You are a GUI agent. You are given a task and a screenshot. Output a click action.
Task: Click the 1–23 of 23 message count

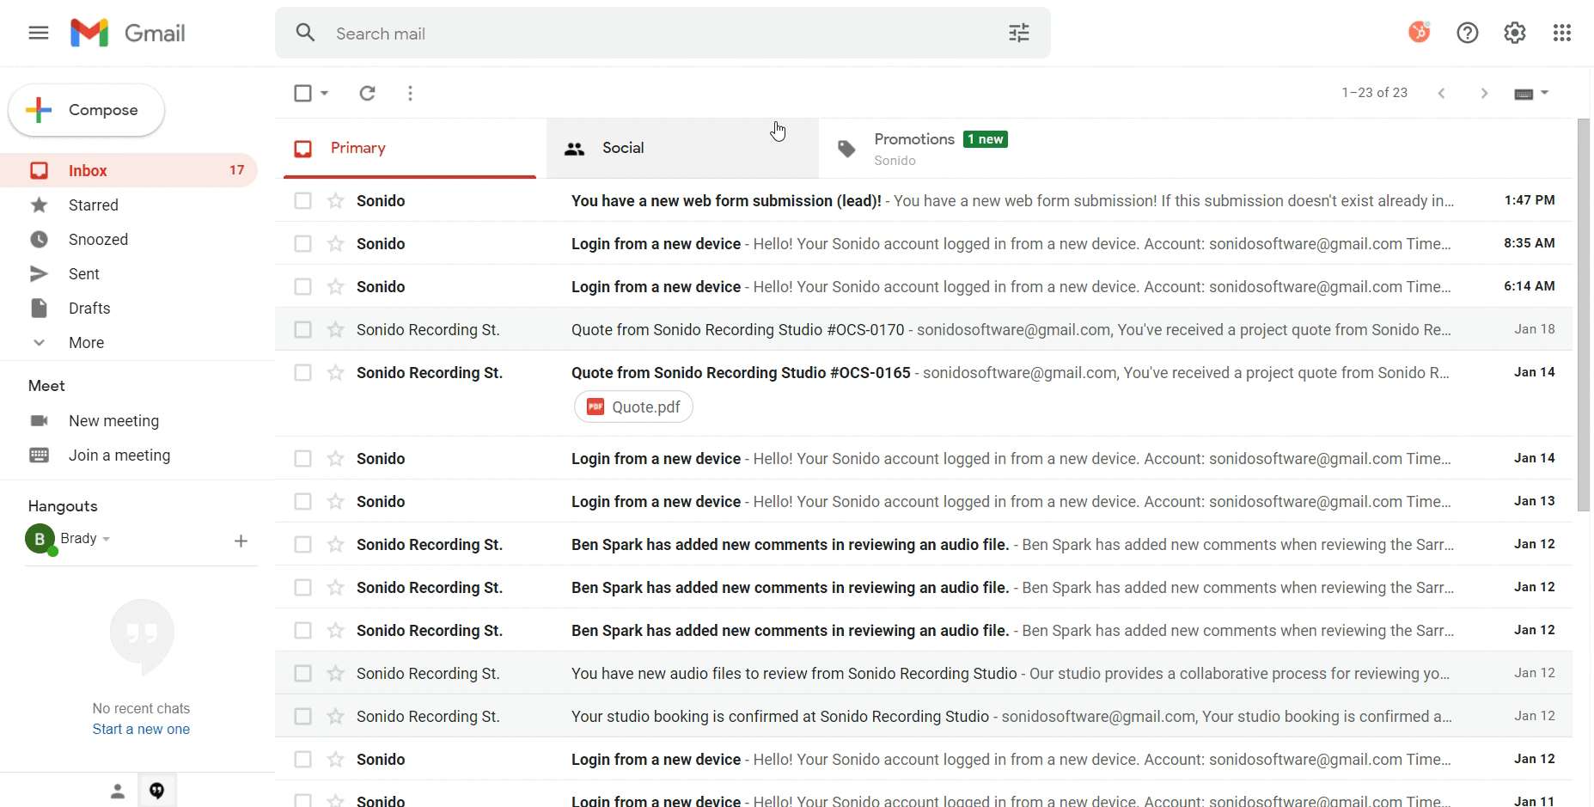(x=1374, y=93)
